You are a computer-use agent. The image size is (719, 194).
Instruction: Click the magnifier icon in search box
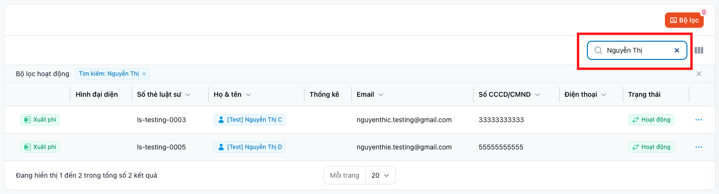click(598, 50)
